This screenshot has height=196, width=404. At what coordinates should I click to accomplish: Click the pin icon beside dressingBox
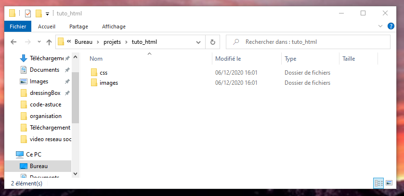tap(67, 93)
